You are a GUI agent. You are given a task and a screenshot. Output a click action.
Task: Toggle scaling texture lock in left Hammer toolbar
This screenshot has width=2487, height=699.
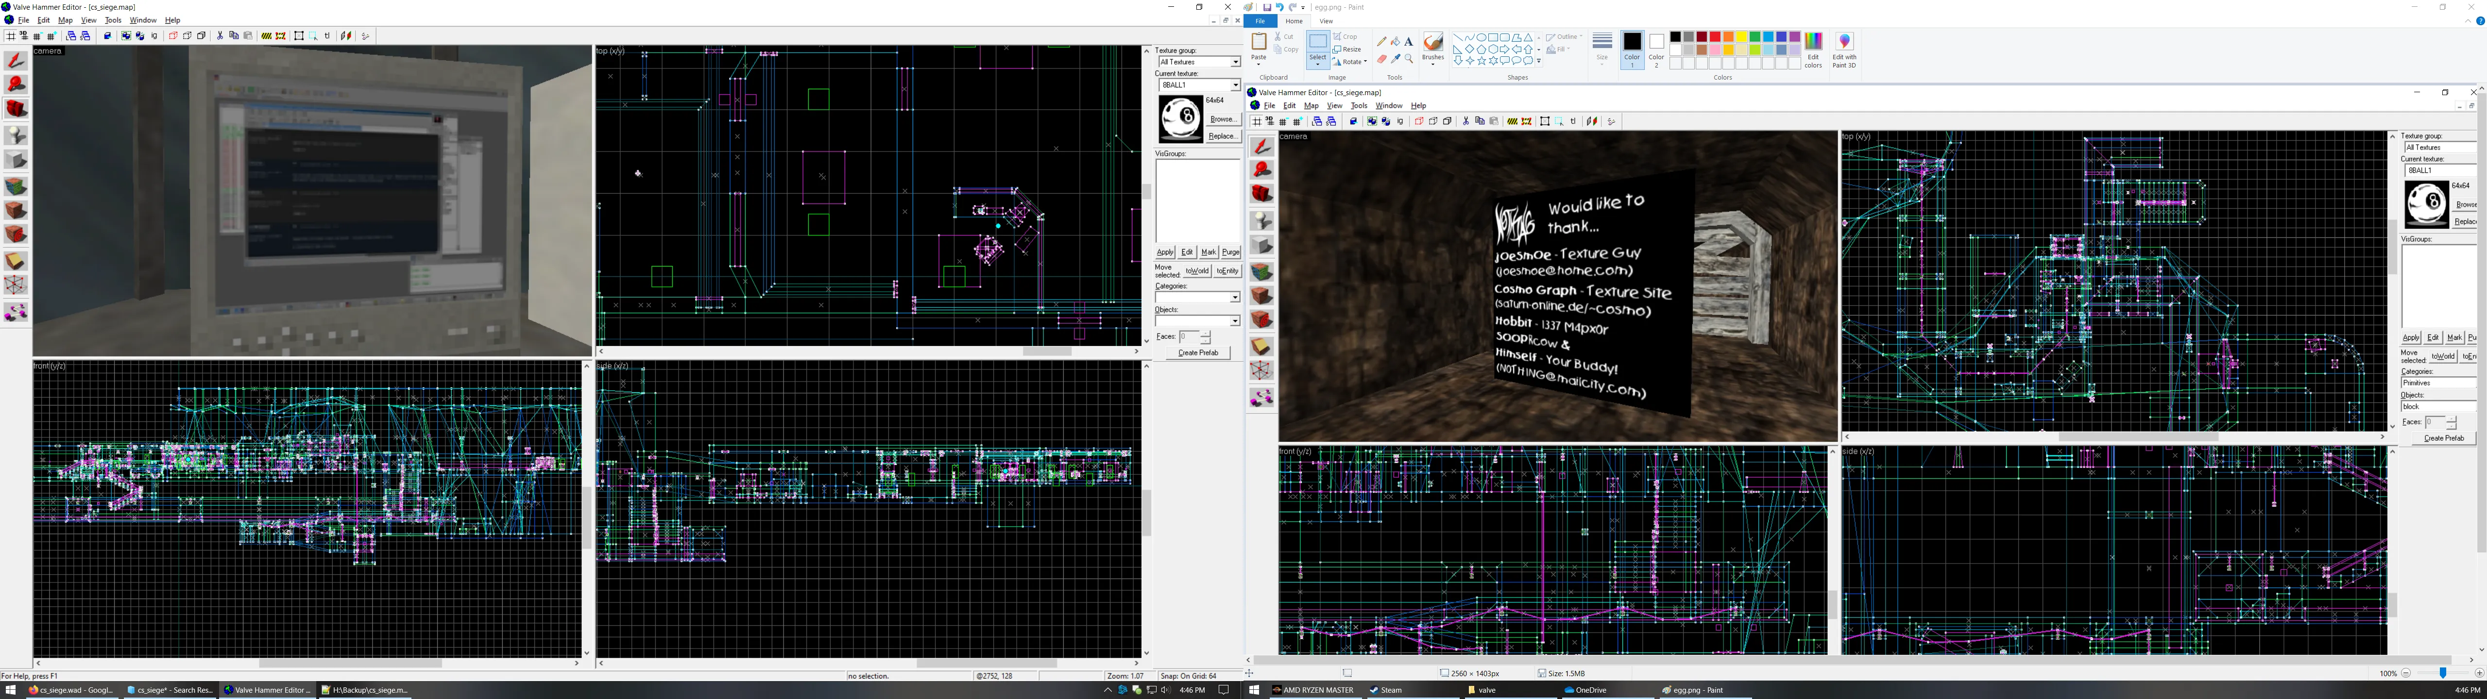coord(347,37)
